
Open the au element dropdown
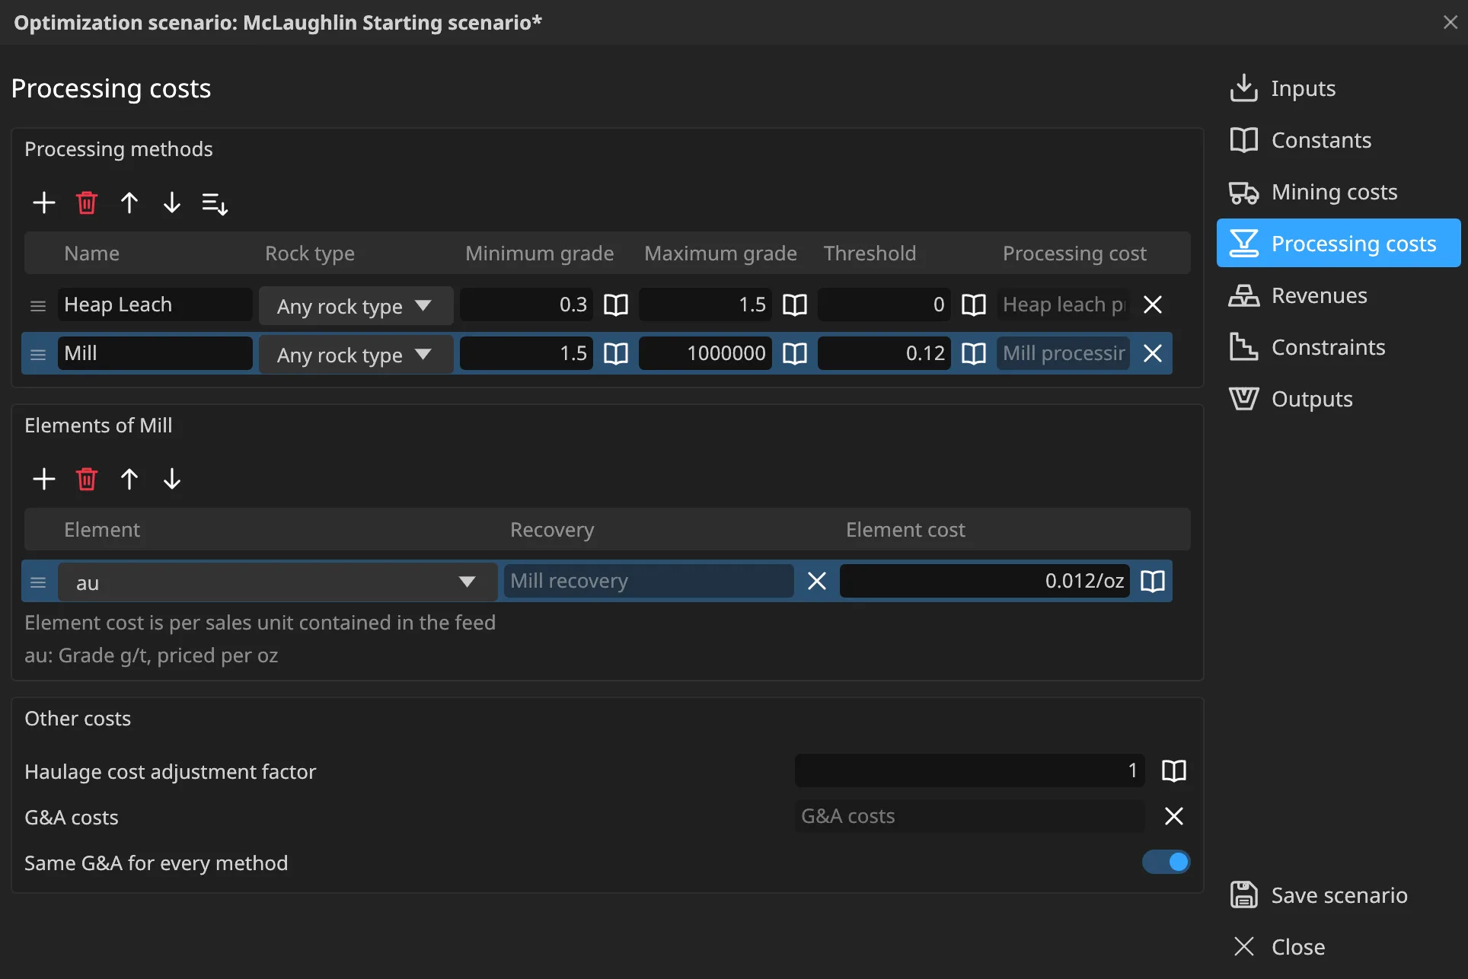[277, 582]
